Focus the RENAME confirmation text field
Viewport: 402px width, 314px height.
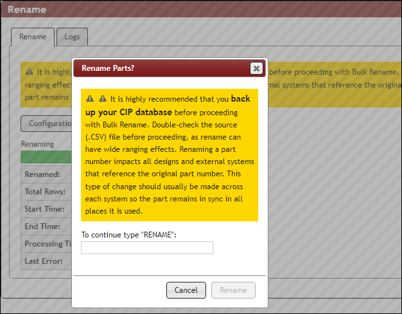[x=147, y=248]
